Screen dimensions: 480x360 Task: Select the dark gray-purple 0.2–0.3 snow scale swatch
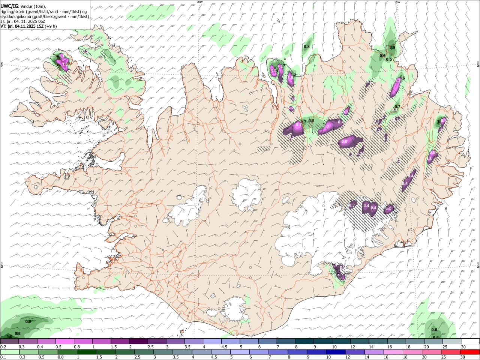9,342
